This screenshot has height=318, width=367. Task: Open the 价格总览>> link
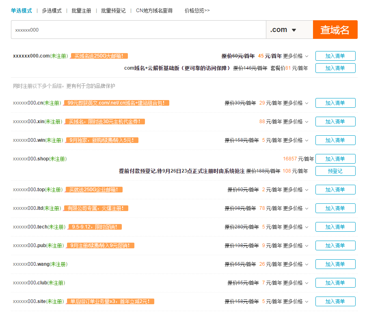[197, 11]
